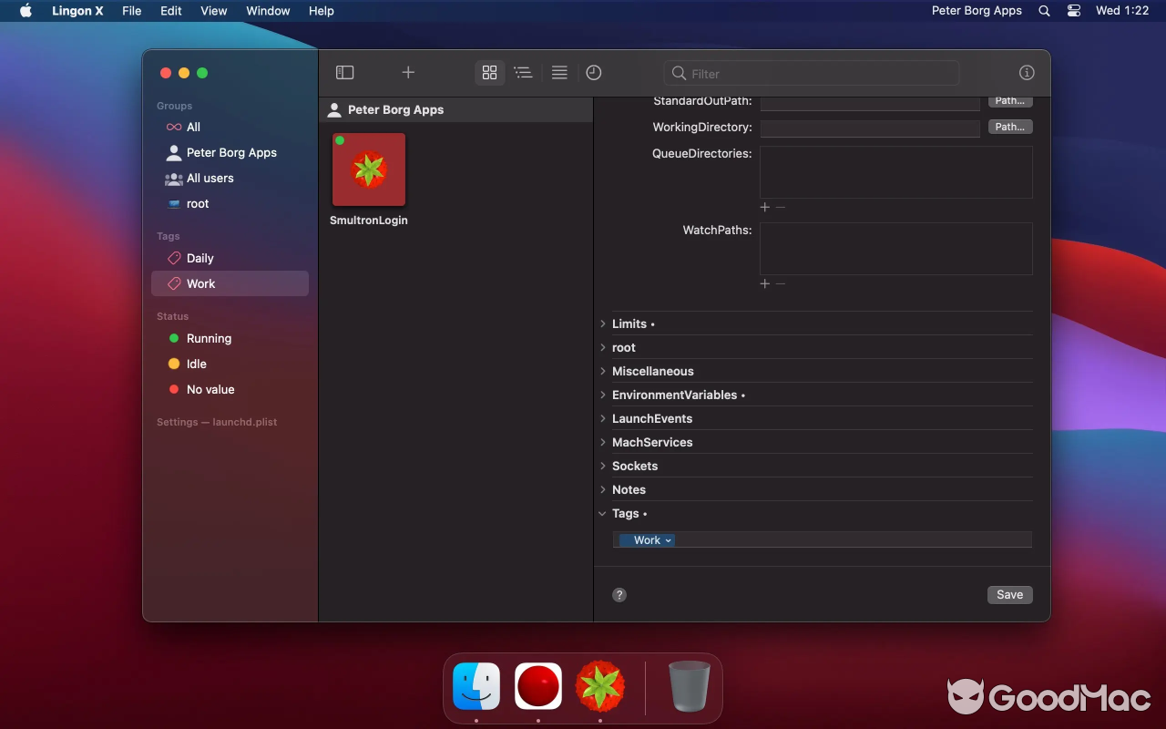
Task: Click inside the Filter search field
Action: click(811, 72)
